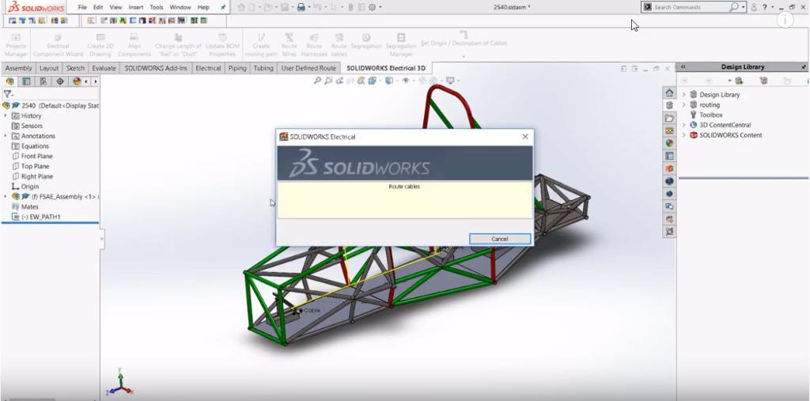The height and width of the screenshot is (401, 810).
Task: Expand the FSAE_Assembly component node
Action: (6, 196)
